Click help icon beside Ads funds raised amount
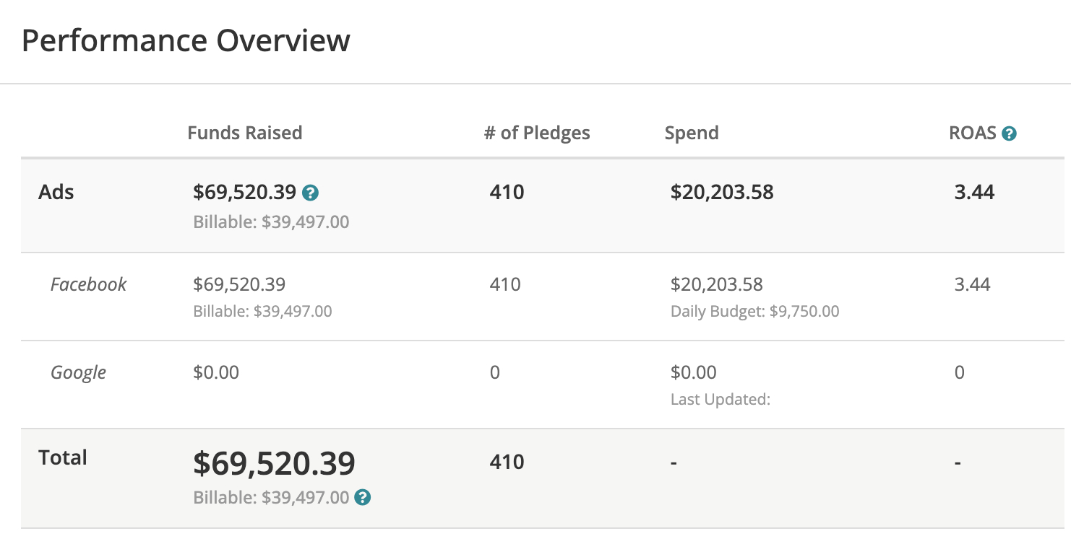Image resolution: width=1071 pixels, height=544 pixels. click(x=311, y=193)
